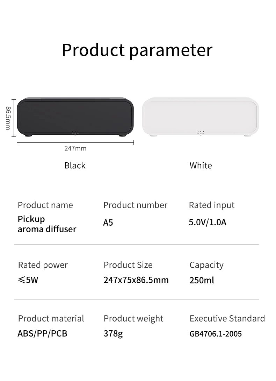
Task: Click the "Product number" label
Action: tap(135, 205)
